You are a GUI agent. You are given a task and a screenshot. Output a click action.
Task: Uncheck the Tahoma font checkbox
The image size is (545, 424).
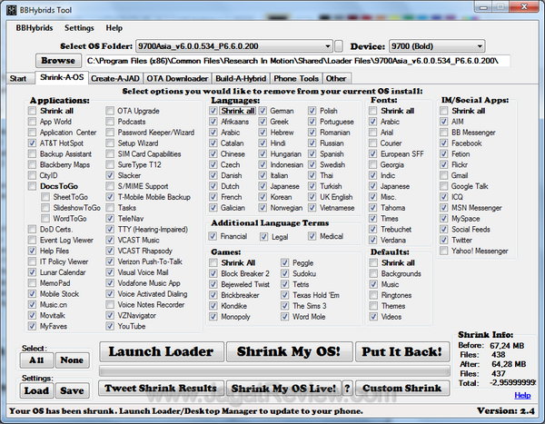[373, 208]
